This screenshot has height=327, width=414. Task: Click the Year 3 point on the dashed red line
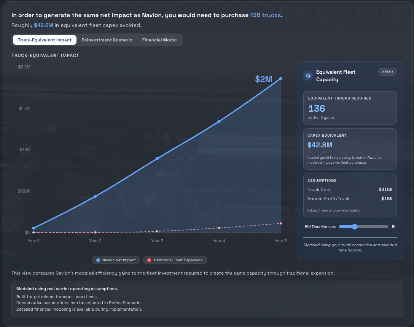point(157,231)
